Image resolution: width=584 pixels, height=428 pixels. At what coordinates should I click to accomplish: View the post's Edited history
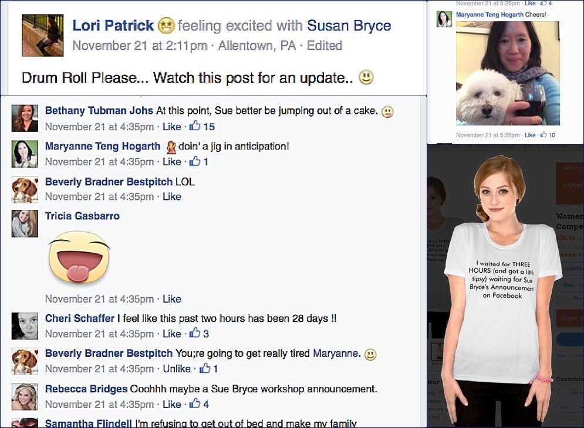coord(325,45)
